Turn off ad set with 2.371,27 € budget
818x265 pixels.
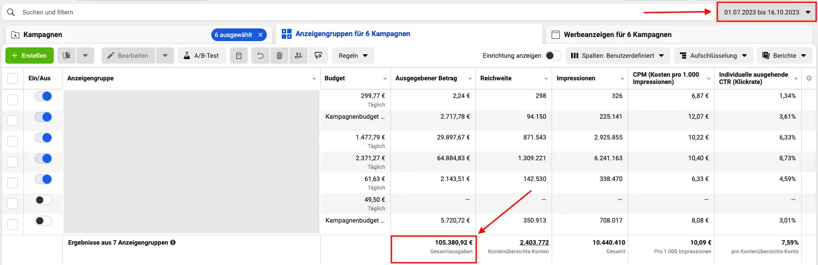pos(43,158)
